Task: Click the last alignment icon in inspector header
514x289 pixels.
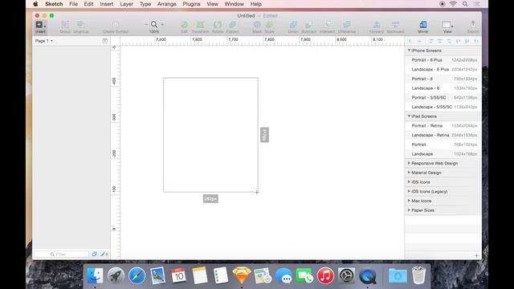Action: [x=476, y=41]
